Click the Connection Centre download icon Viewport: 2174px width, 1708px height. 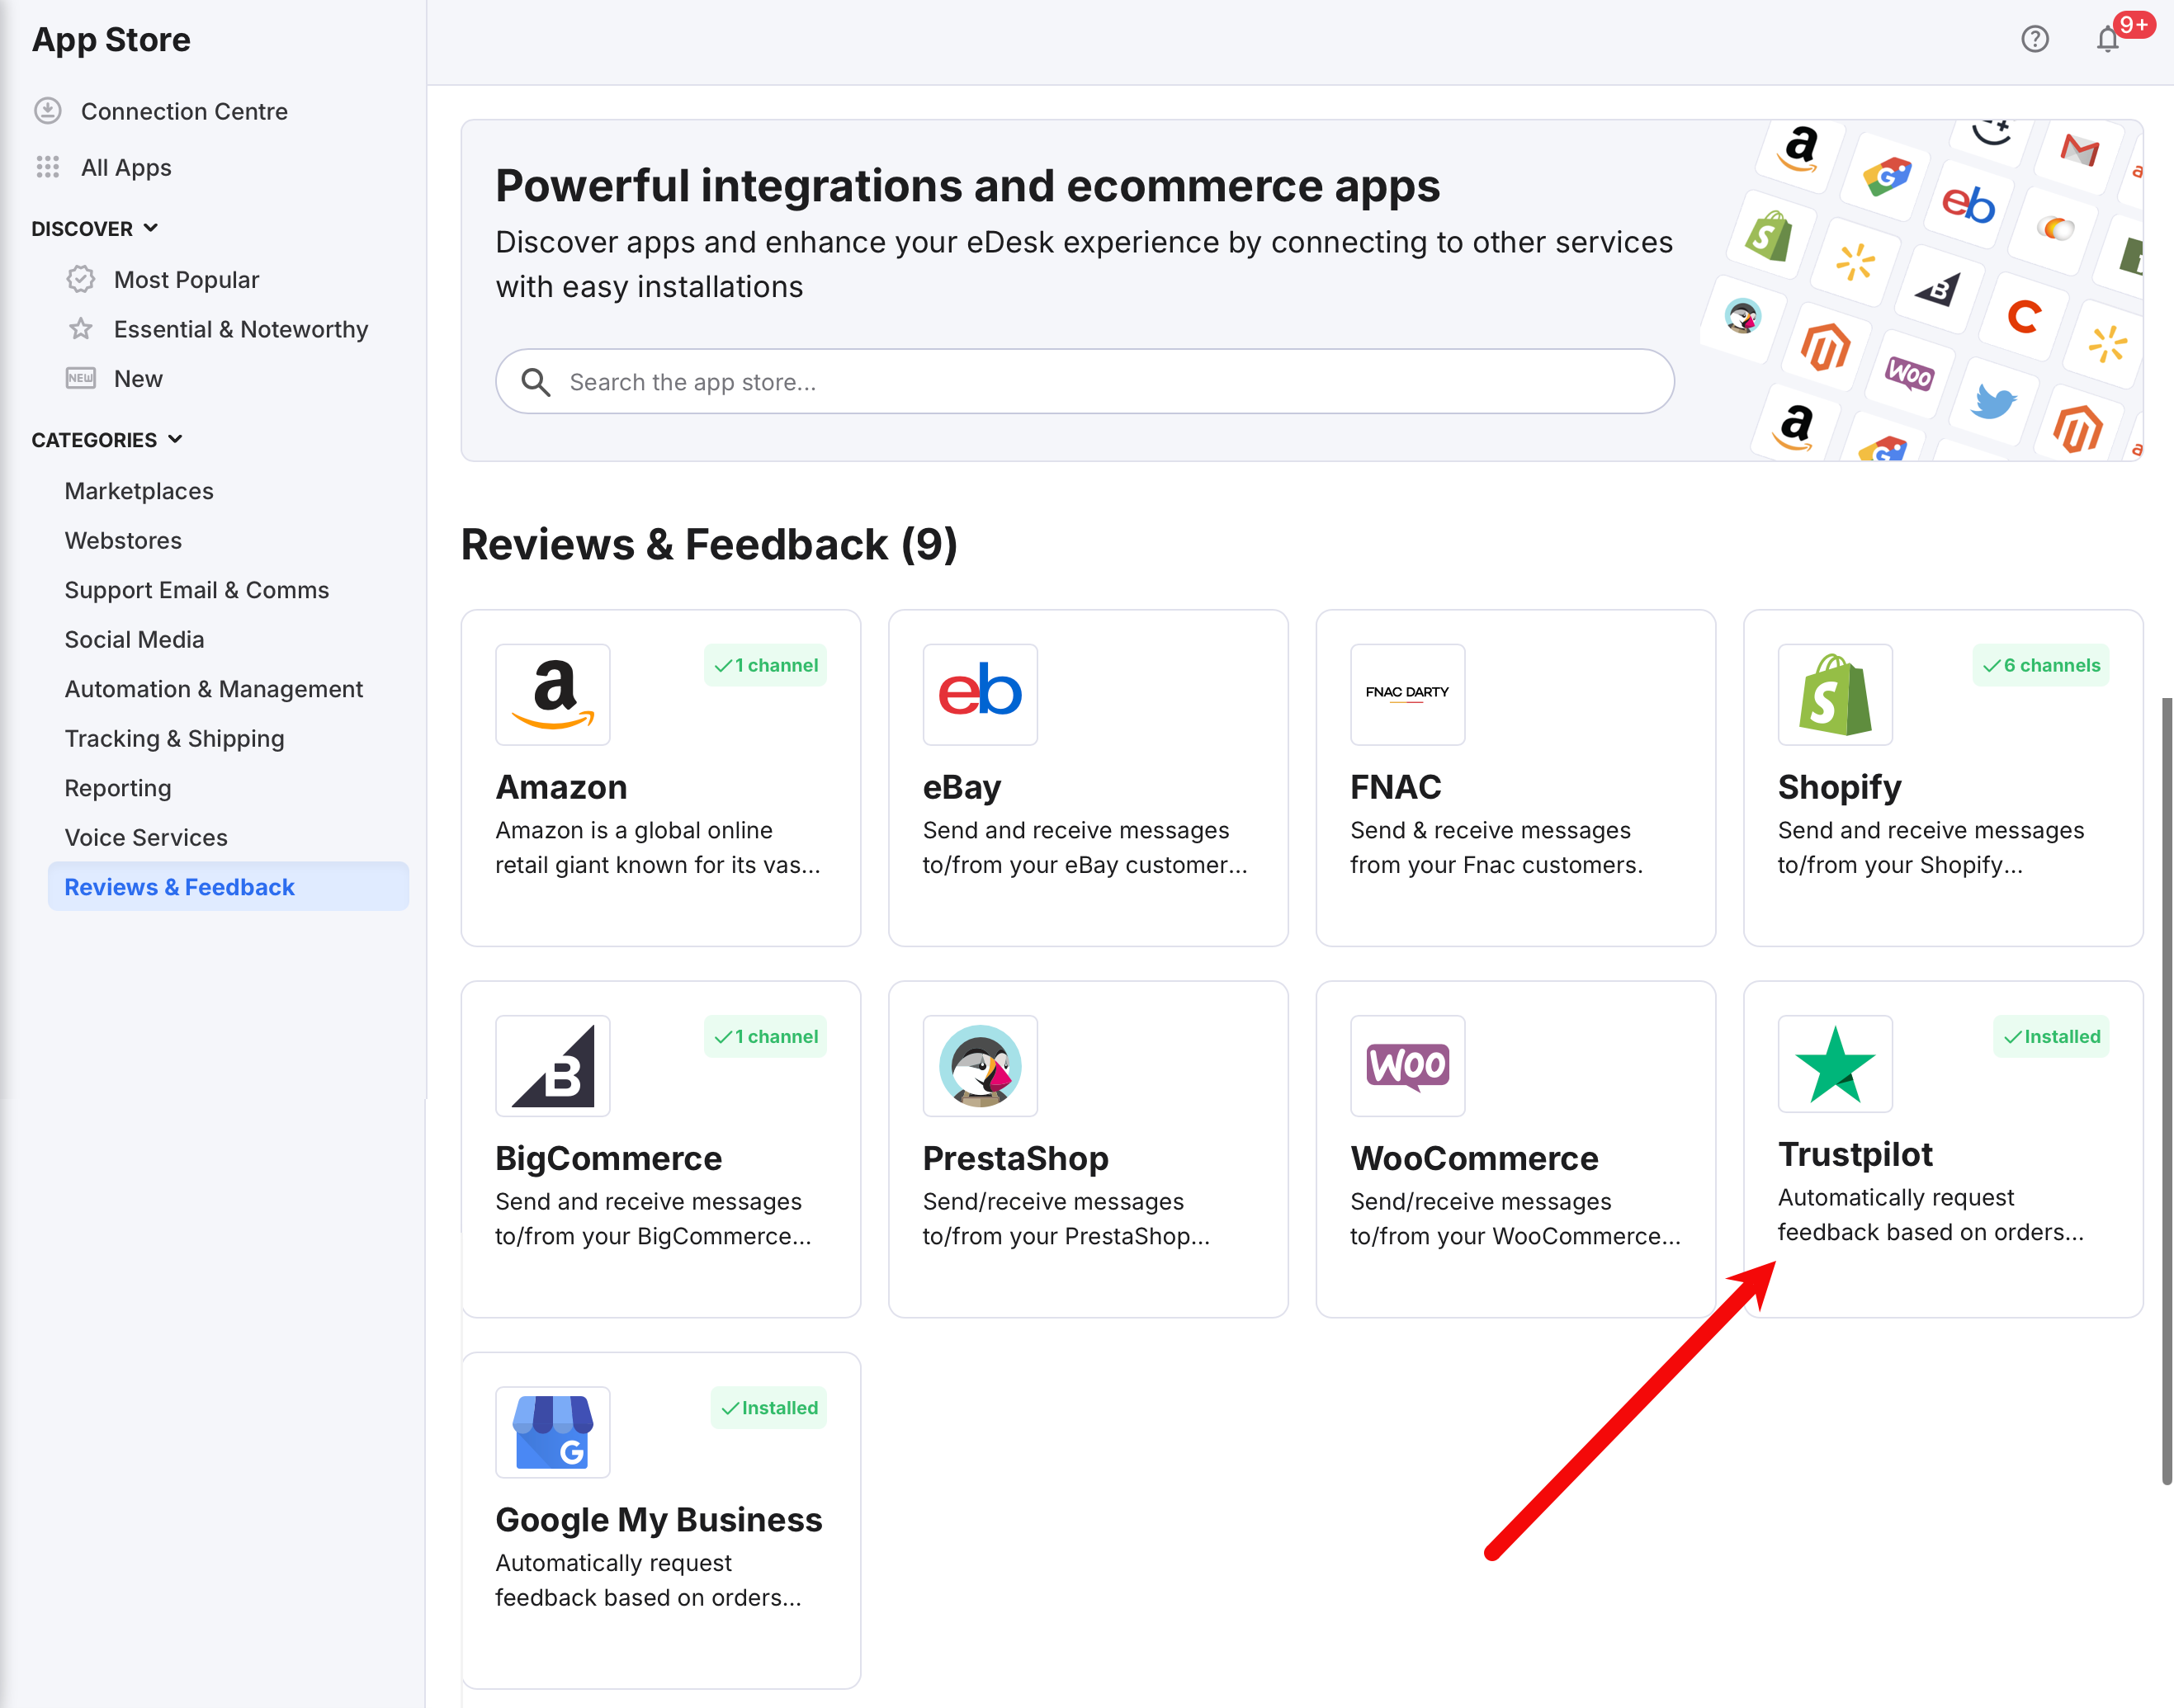[48, 111]
